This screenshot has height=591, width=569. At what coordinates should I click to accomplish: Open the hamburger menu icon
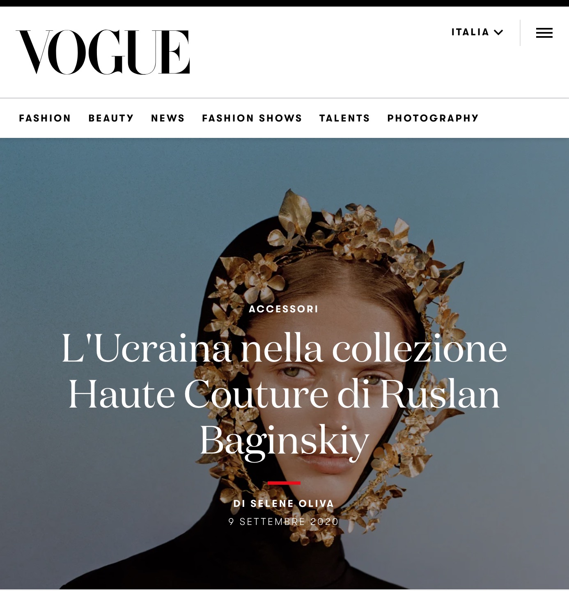pos(544,33)
